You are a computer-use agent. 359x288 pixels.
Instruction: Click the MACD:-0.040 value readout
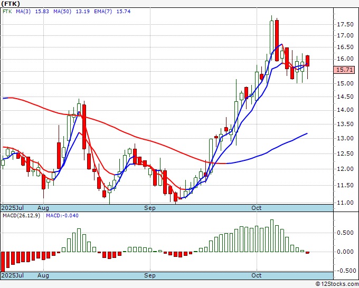click(x=62, y=216)
